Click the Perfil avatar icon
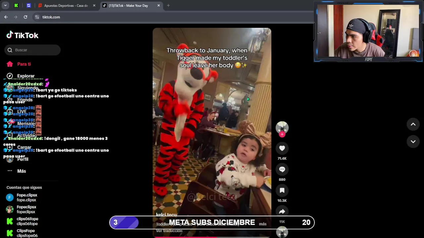 [10, 159]
